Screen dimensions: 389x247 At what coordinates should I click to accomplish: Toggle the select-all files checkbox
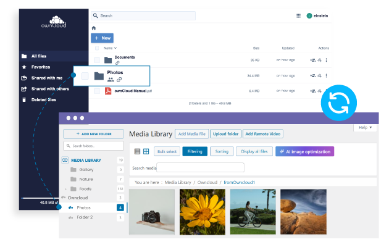pyautogui.click(x=97, y=48)
